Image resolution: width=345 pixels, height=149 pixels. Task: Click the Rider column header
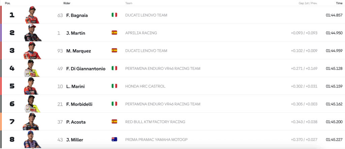[x=67, y=3]
